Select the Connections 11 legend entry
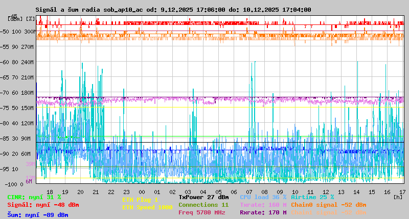Screen dimensions: 409x219 click(203, 205)
